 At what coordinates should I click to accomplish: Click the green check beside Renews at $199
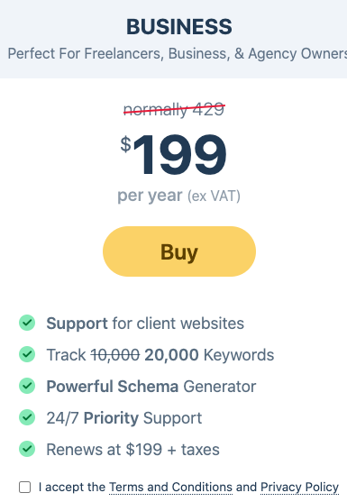pos(27,449)
